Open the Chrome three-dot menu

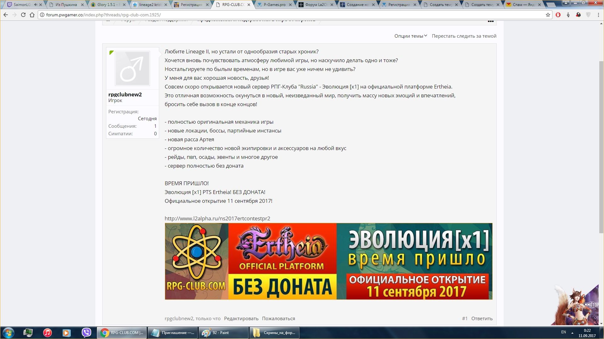point(598,15)
